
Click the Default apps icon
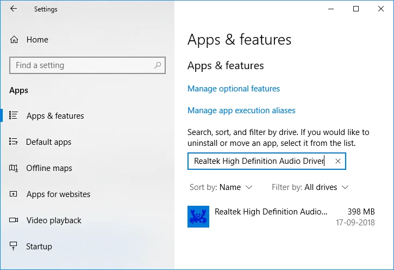coord(14,142)
